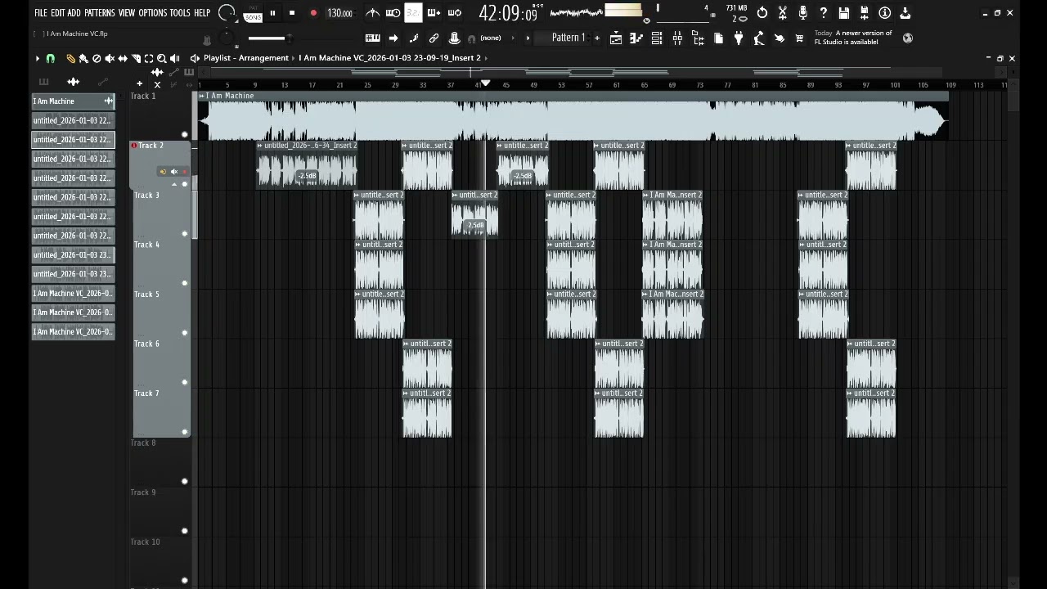Click one-click audio recording microphone icon
1047x589 pixels.
(803, 13)
